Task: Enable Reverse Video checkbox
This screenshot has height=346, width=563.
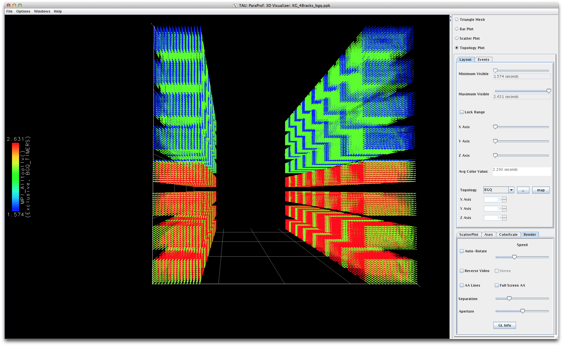Action: pos(462,271)
